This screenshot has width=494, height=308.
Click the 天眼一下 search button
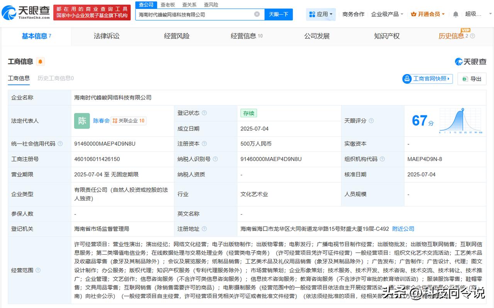pyautogui.click(x=279, y=14)
